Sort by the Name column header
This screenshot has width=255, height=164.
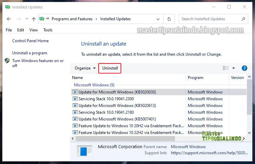(x=128, y=78)
